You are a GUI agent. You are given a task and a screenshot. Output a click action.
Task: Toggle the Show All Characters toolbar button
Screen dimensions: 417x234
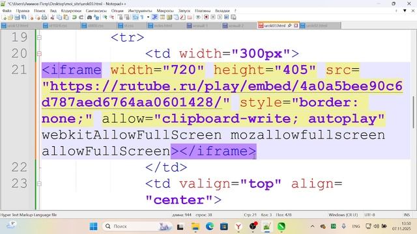point(142,18)
